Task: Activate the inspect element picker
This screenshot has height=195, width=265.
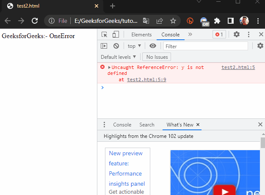Action: (x=104, y=35)
